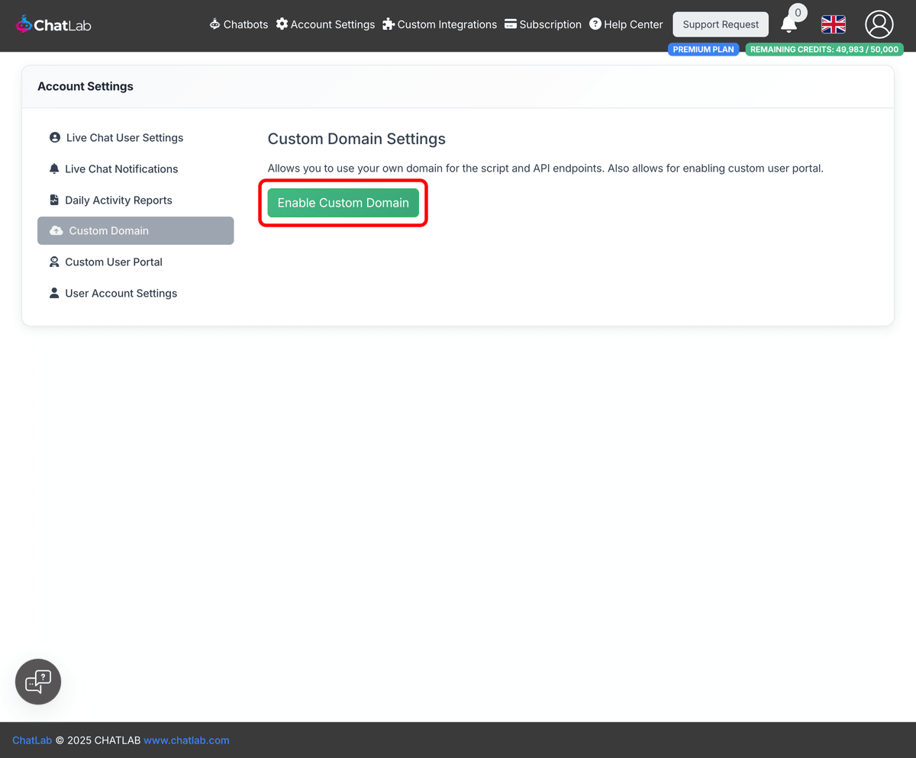Select Live Chat User Settings
Viewport: 916px width, 758px height.
click(x=125, y=138)
